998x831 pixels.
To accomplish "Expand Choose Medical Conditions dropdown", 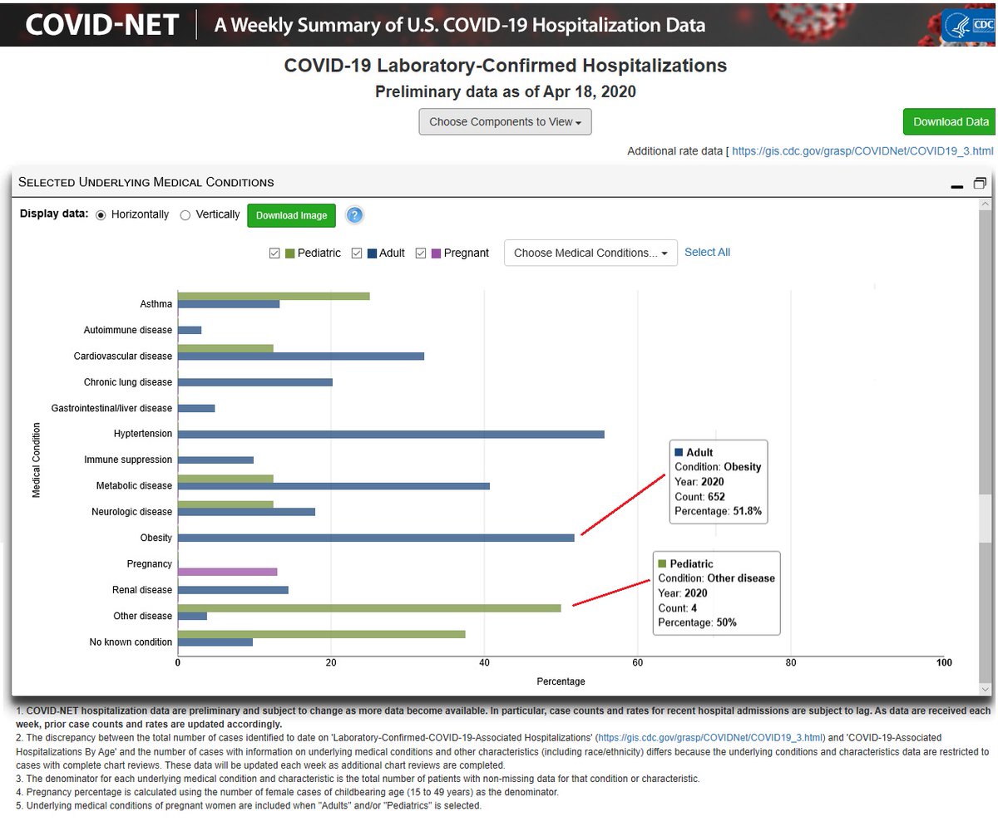I will coord(591,253).
